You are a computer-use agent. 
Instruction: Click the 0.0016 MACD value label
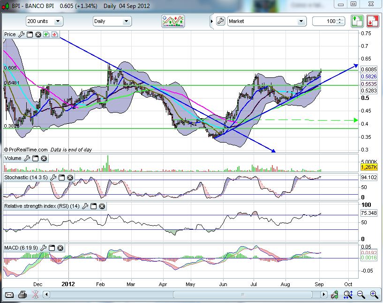pos(368,258)
